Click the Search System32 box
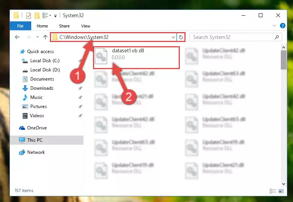Screen dimensions: 293x202 [x=235, y=37]
